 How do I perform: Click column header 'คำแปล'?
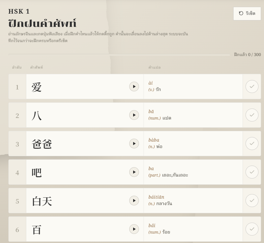(x=155, y=67)
